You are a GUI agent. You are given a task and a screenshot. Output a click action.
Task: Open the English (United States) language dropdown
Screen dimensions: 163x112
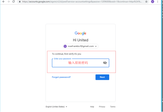pos(56,107)
